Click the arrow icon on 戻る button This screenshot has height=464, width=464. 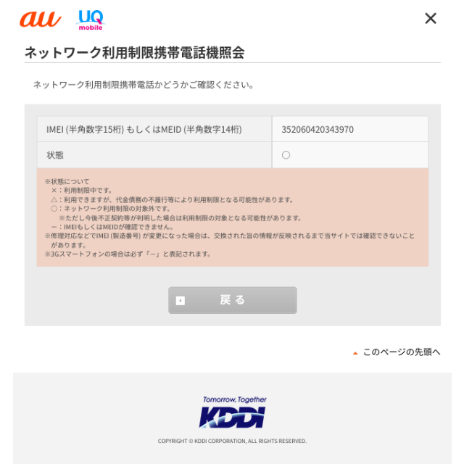point(181,301)
